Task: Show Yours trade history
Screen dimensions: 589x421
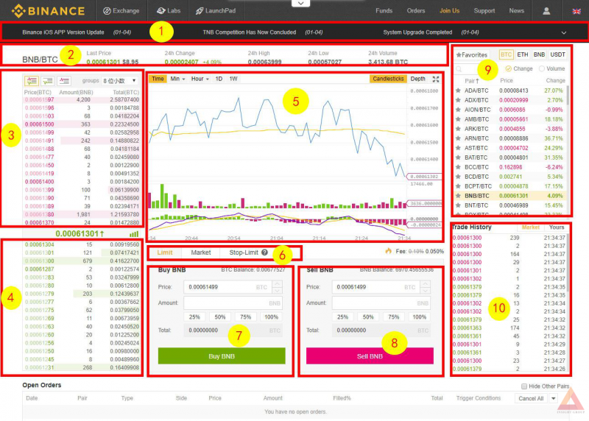Action: pos(557,227)
